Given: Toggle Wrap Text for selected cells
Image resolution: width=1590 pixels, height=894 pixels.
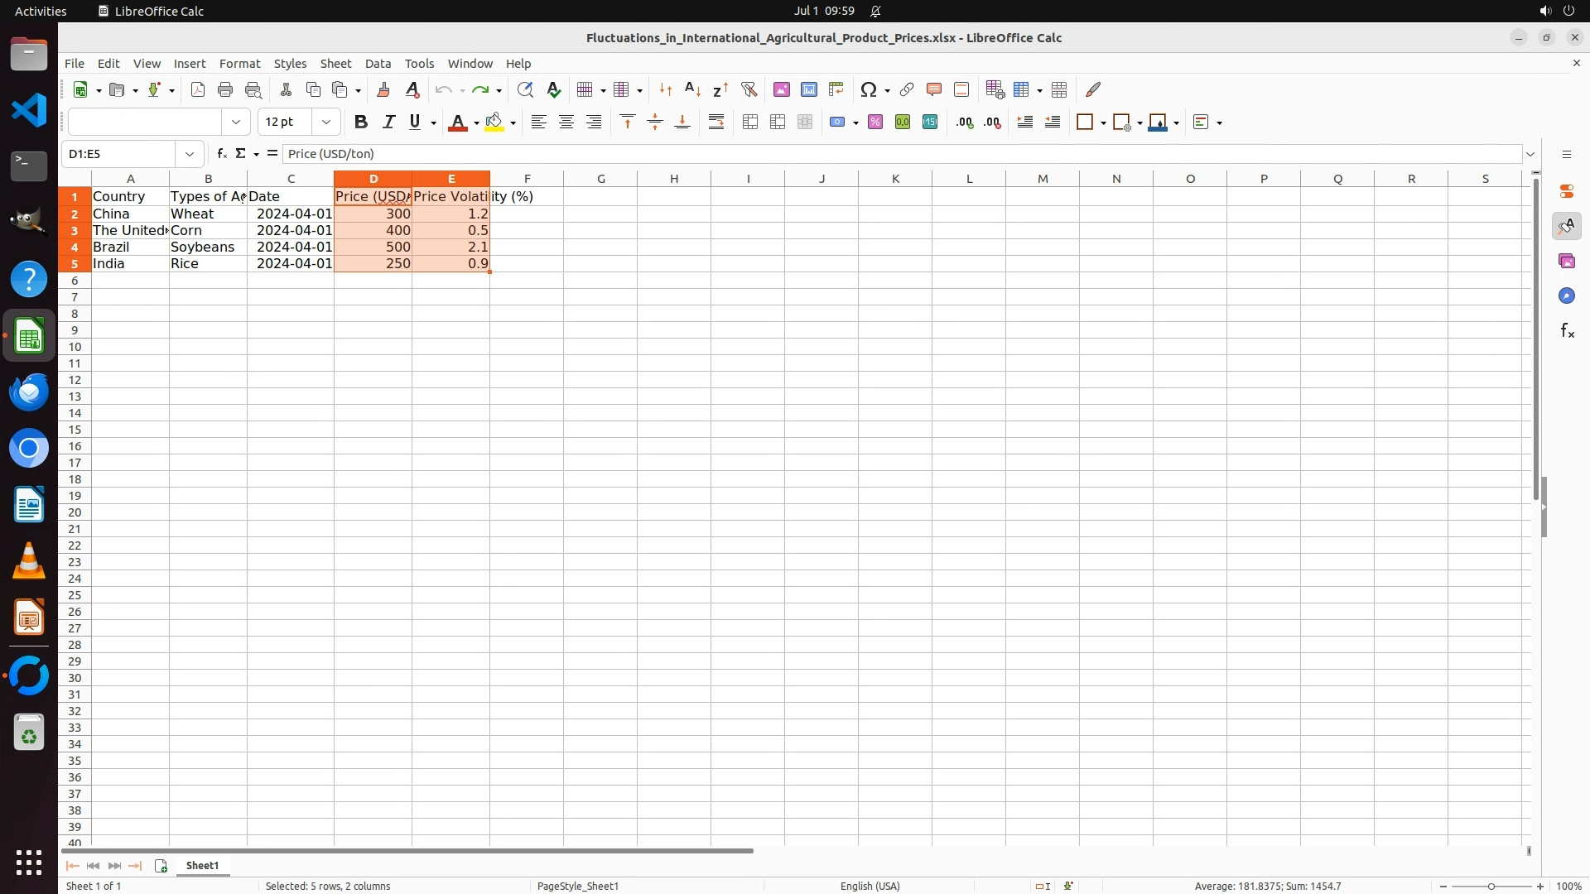Looking at the screenshot, I should pos(716,123).
